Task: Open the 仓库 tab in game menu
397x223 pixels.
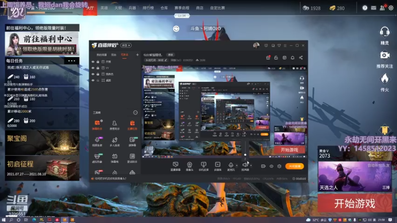Action: click(x=164, y=8)
